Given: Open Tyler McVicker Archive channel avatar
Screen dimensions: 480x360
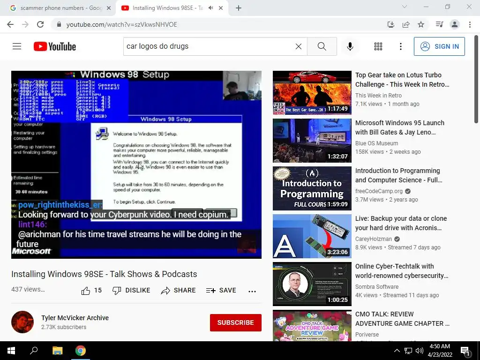Looking at the screenshot, I should pos(22,322).
